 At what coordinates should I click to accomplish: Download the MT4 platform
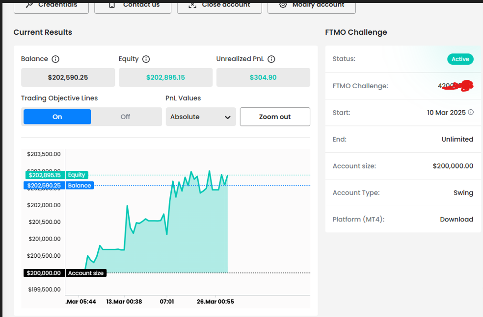pyautogui.click(x=456, y=219)
